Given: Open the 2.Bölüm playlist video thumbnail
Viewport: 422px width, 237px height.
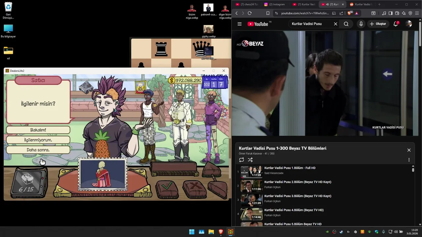Looking at the screenshot, I should point(252,186).
